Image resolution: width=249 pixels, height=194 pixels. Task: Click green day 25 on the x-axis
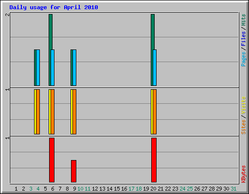click(190, 189)
